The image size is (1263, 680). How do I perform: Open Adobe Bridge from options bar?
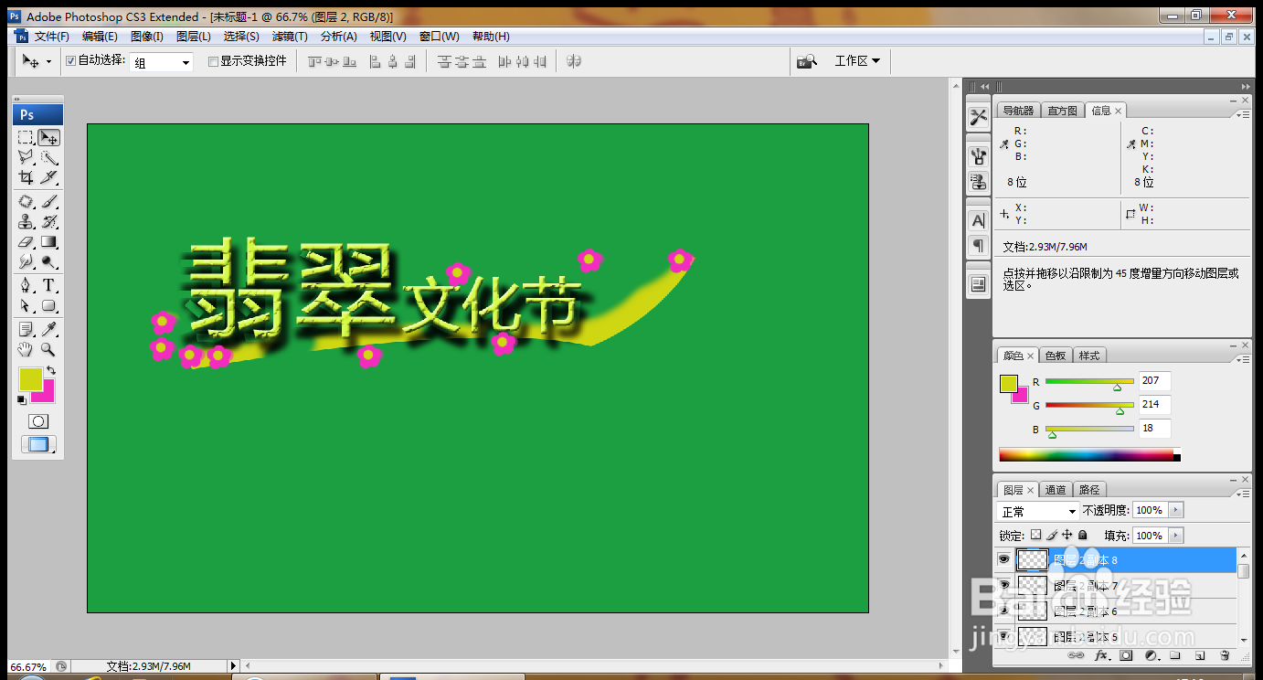pos(806,61)
